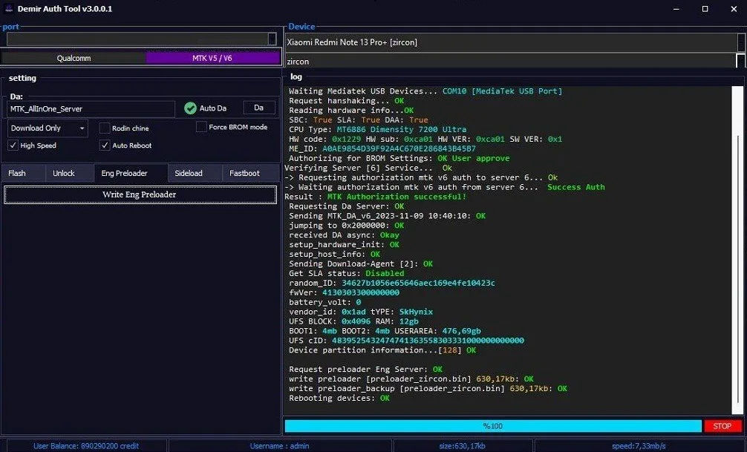The height and width of the screenshot is (452, 747).
Task: Click the Sending MTK_DA_v6_2023-11-09 log line
Action: tap(388, 215)
